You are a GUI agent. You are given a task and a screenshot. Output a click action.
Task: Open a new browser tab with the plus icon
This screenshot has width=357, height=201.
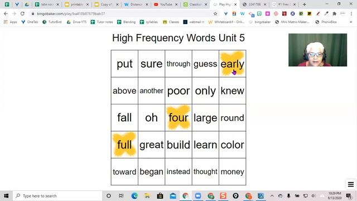pyautogui.click(x=305, y=4)
